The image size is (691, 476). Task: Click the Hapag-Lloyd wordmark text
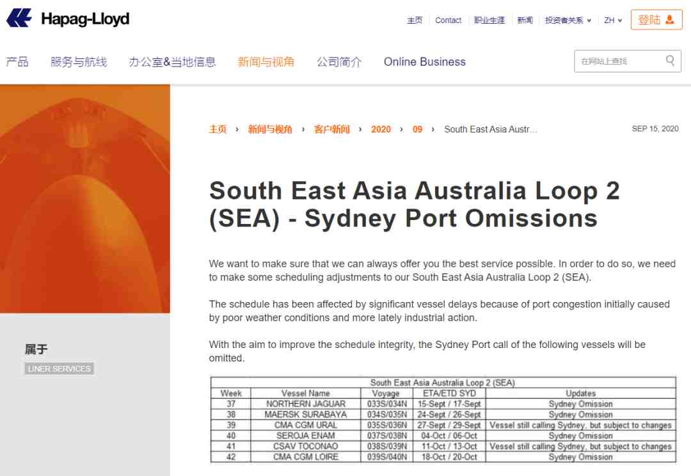pos(85,19)
